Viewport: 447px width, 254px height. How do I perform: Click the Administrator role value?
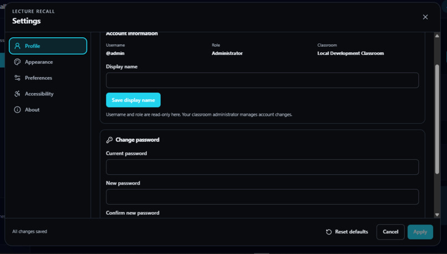[x=227, y=53]
